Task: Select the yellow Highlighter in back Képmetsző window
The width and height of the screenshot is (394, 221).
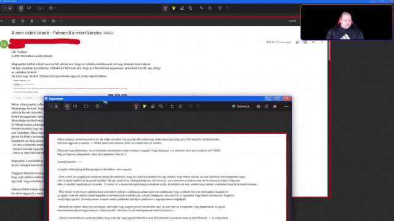Action: (174, 8)
